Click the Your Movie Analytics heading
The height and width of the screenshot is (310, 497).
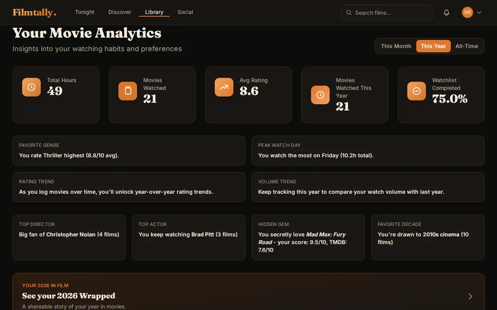(x=87, y=33)
